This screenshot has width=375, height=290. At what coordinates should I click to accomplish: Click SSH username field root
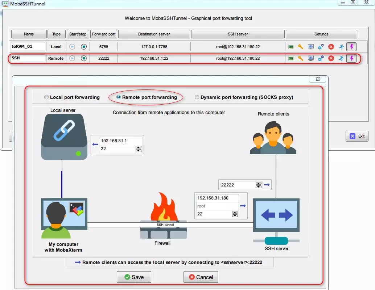tap(217, 206)
